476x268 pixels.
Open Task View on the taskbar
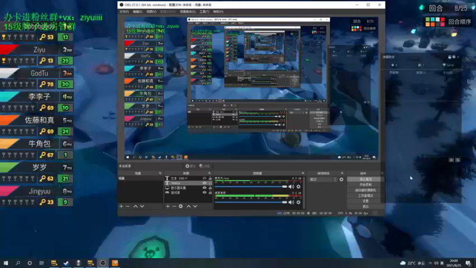42,263
